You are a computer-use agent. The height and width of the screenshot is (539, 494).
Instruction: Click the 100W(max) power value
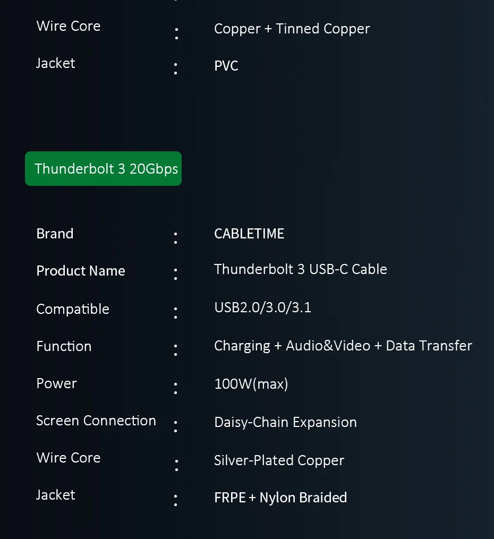pos(251,384)
